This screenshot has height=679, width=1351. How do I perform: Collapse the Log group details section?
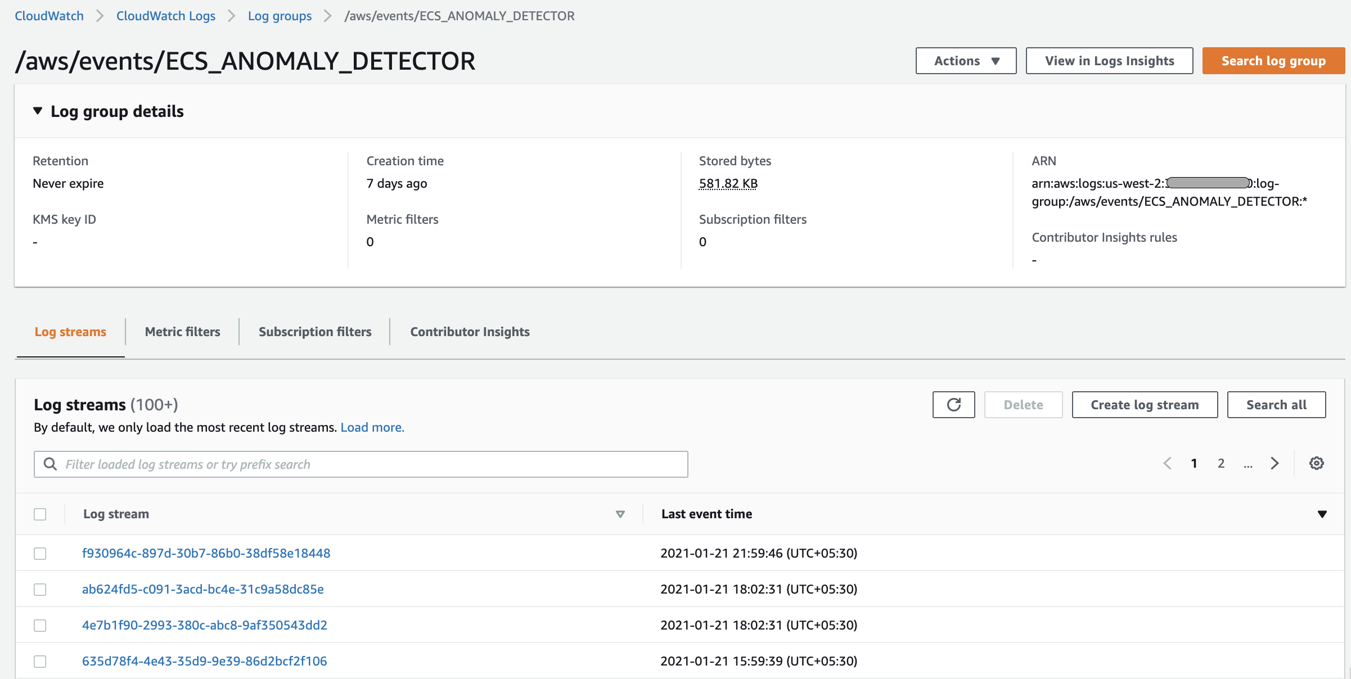[x=38, y=111]
